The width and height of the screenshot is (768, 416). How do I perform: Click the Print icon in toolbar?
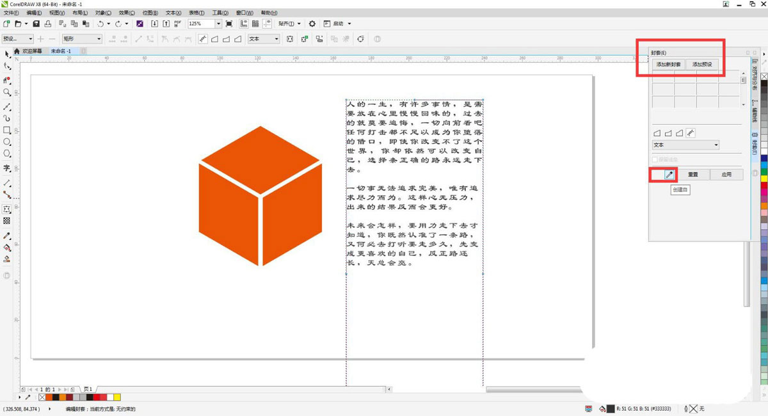pyautogui.click(x=48, y=24)
